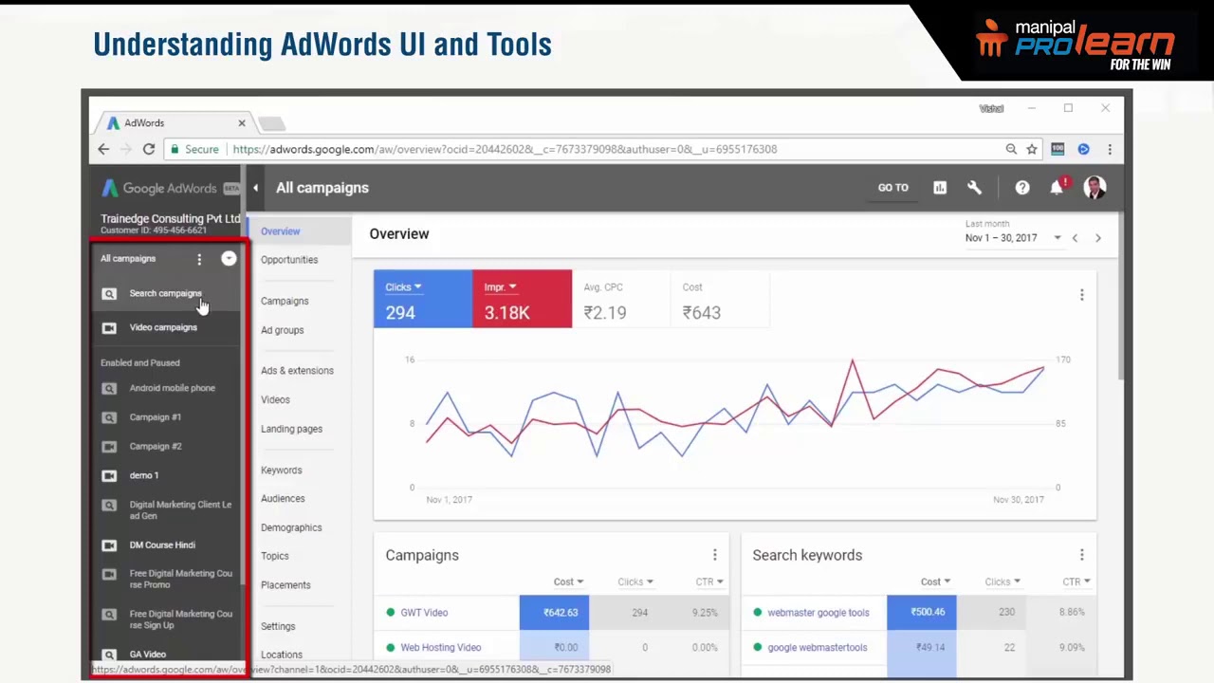Open the Placements menu item
Viewport: 1214px width, 683px height.
point(285,585)
